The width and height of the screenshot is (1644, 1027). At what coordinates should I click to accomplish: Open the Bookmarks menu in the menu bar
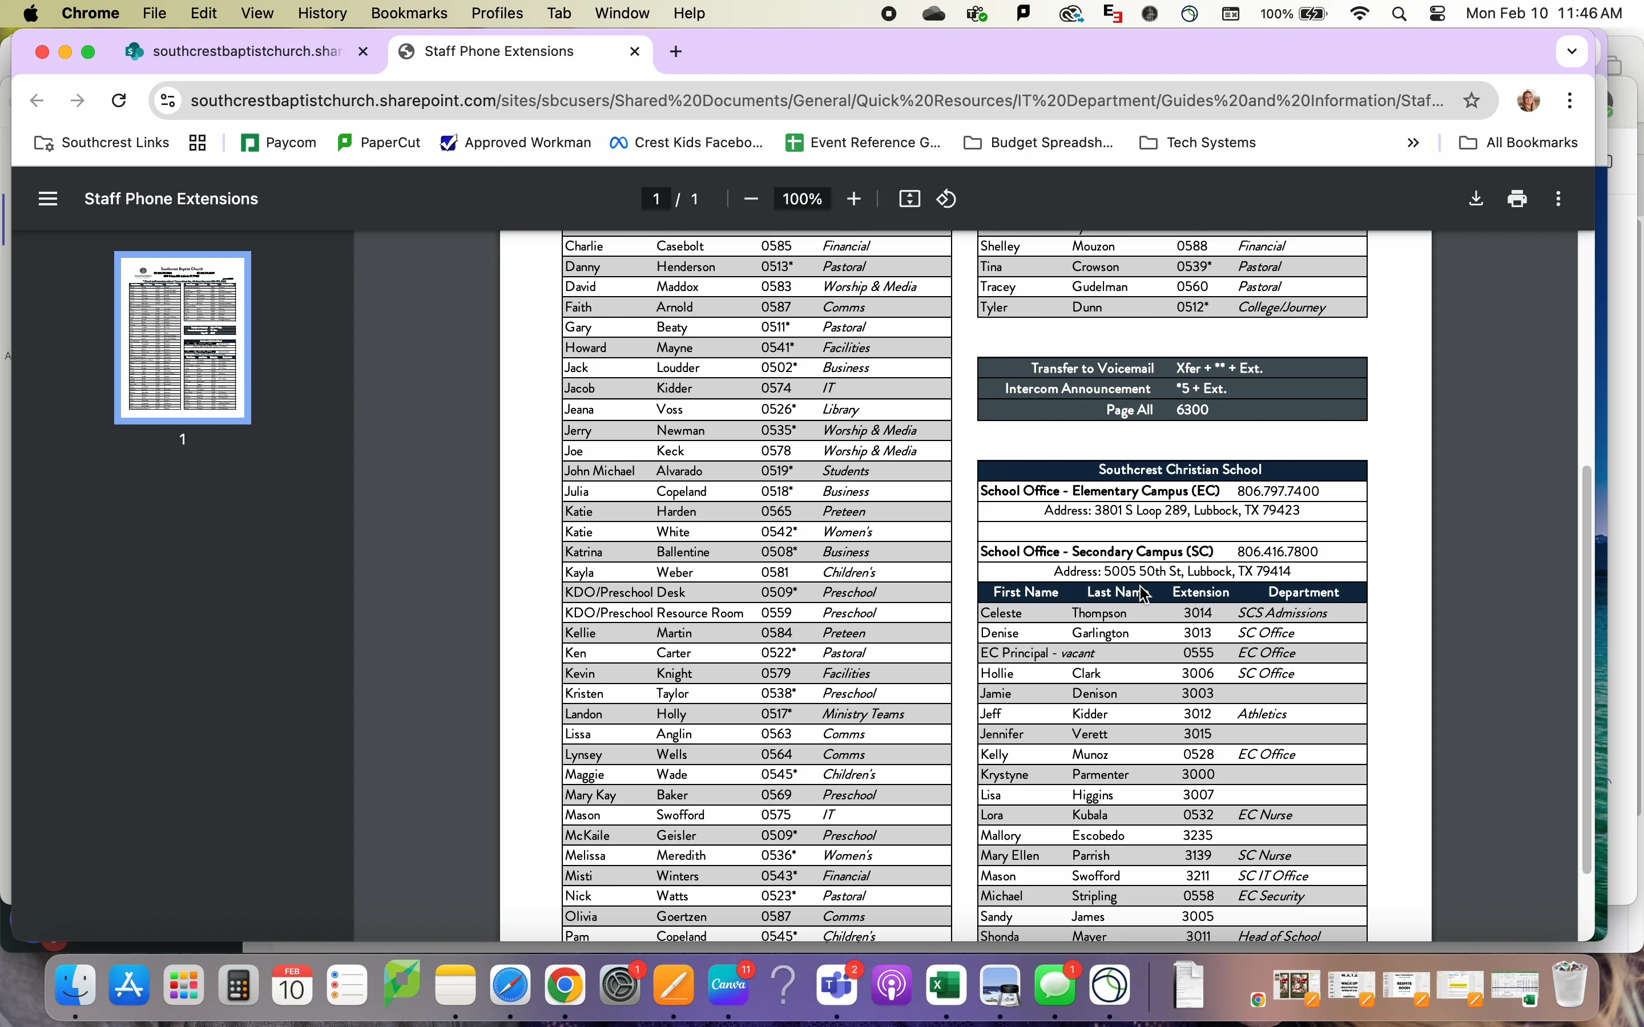click(409, 13)
